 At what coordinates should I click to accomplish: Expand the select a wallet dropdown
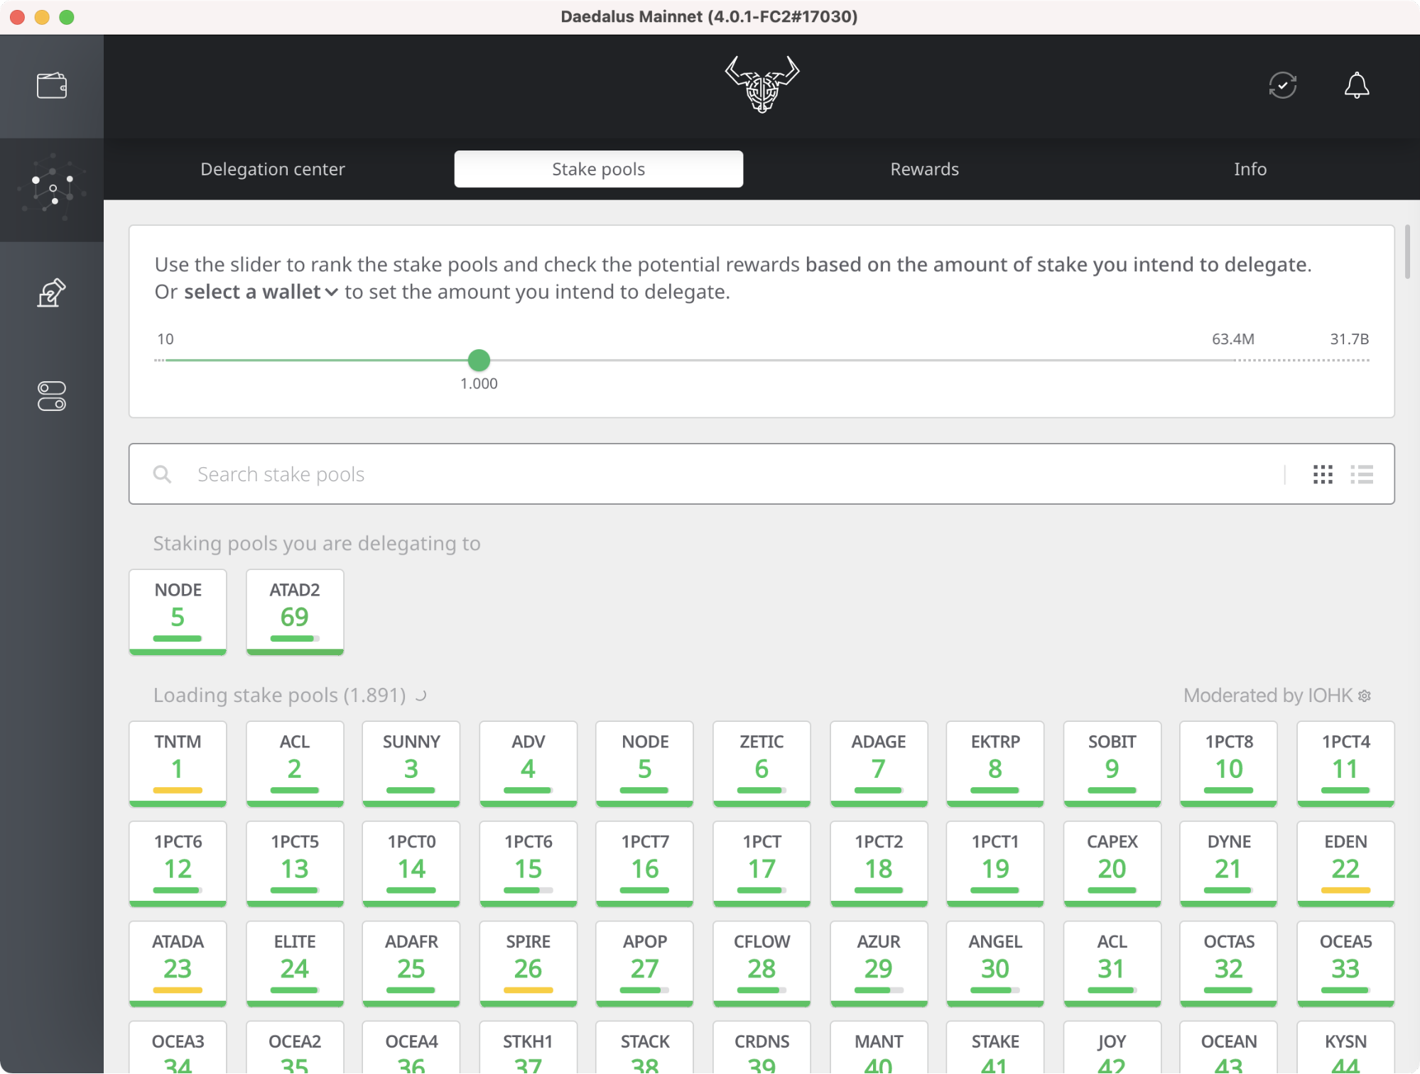(261, 292)
